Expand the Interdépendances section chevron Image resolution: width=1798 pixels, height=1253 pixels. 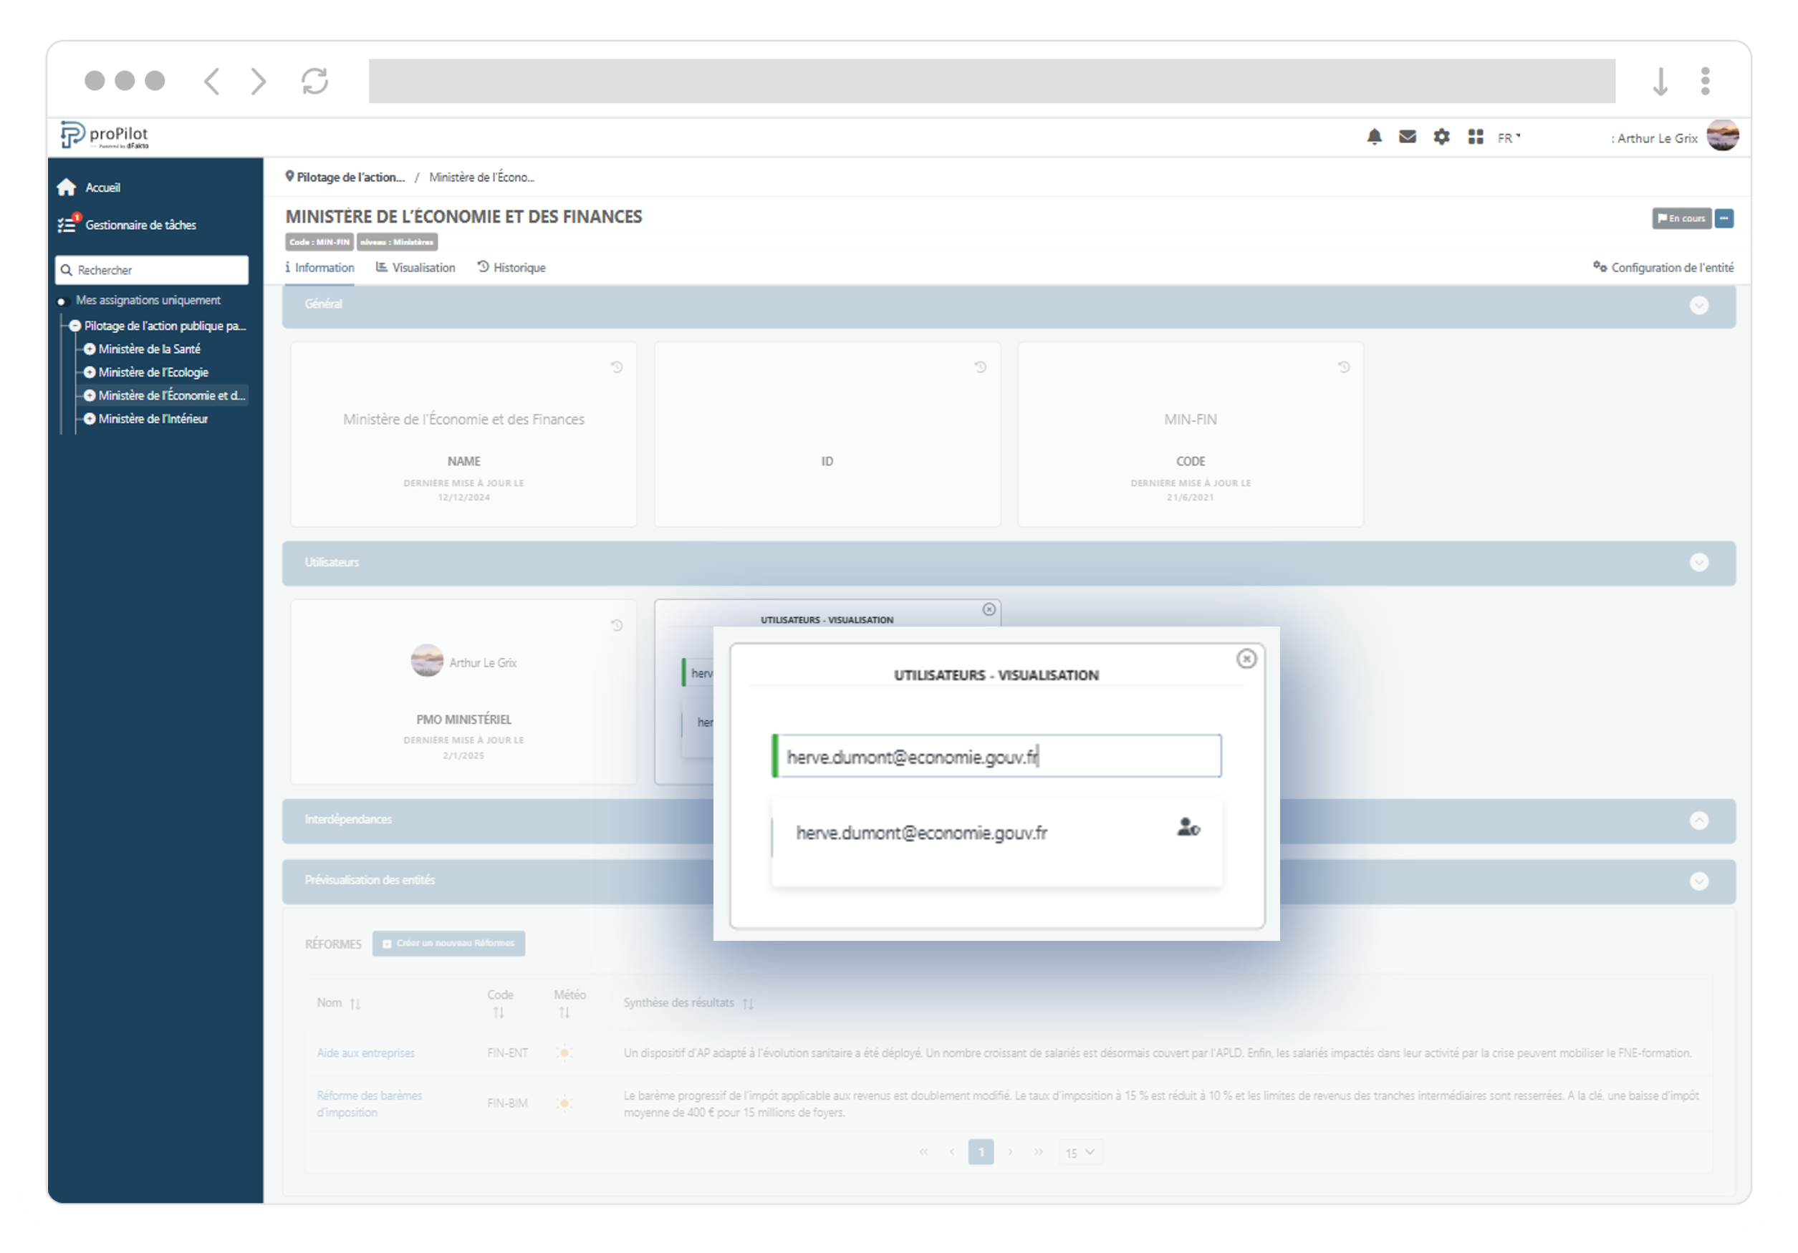(1698, 821)
